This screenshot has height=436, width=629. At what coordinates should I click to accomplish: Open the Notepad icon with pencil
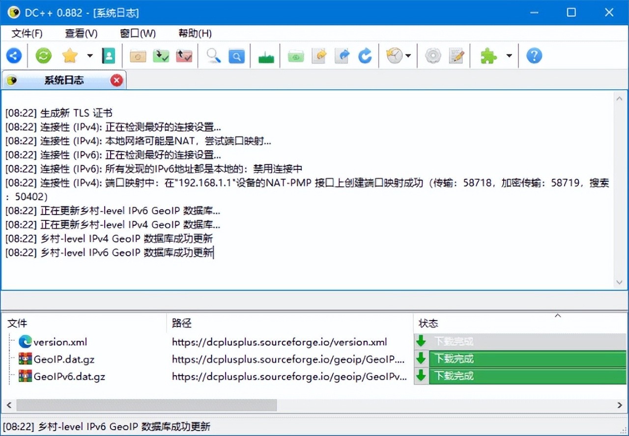pos(457,56)
